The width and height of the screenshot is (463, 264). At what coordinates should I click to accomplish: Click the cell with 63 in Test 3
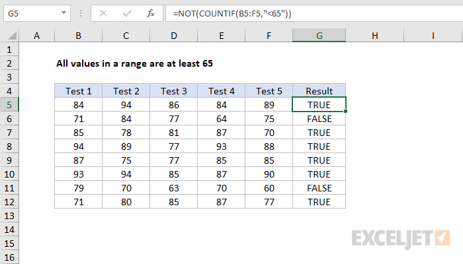[173, 188]
